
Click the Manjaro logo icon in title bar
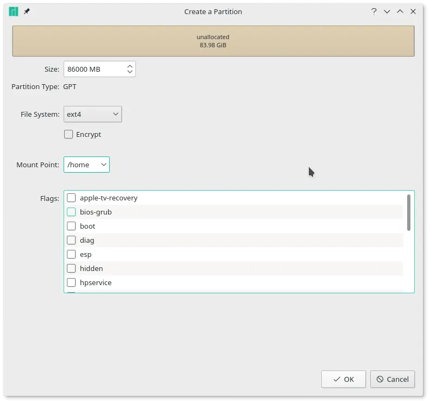pyautogui.click(x=14, y=11)
